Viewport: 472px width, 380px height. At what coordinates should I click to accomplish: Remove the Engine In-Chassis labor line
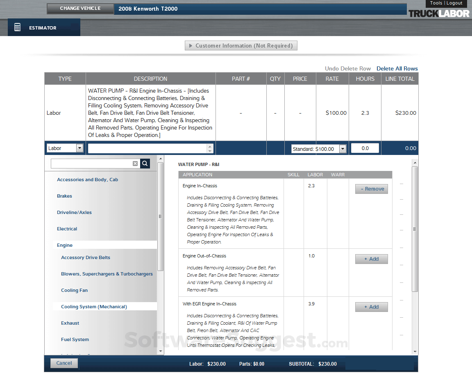coord(371,189)
